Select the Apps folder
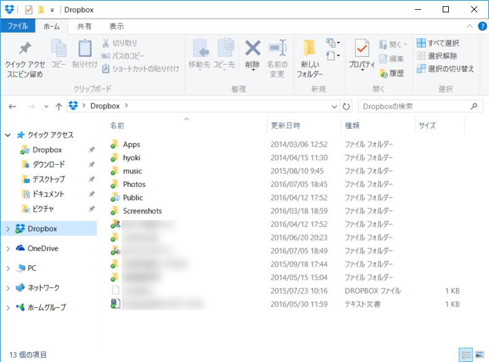The height and width of the screenshot is (362, 489). pos(132,144)
